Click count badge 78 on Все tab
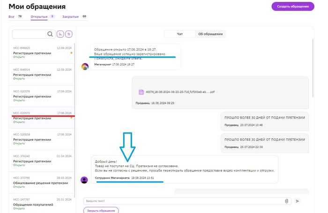The image size is (328, 213). [20, 16]
